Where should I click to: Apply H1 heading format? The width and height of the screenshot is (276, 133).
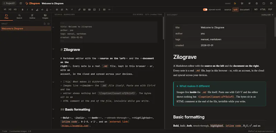pyautogui.click(x=5, y=10)
